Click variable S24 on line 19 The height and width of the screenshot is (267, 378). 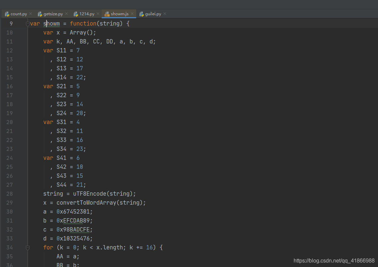(61, 113)
